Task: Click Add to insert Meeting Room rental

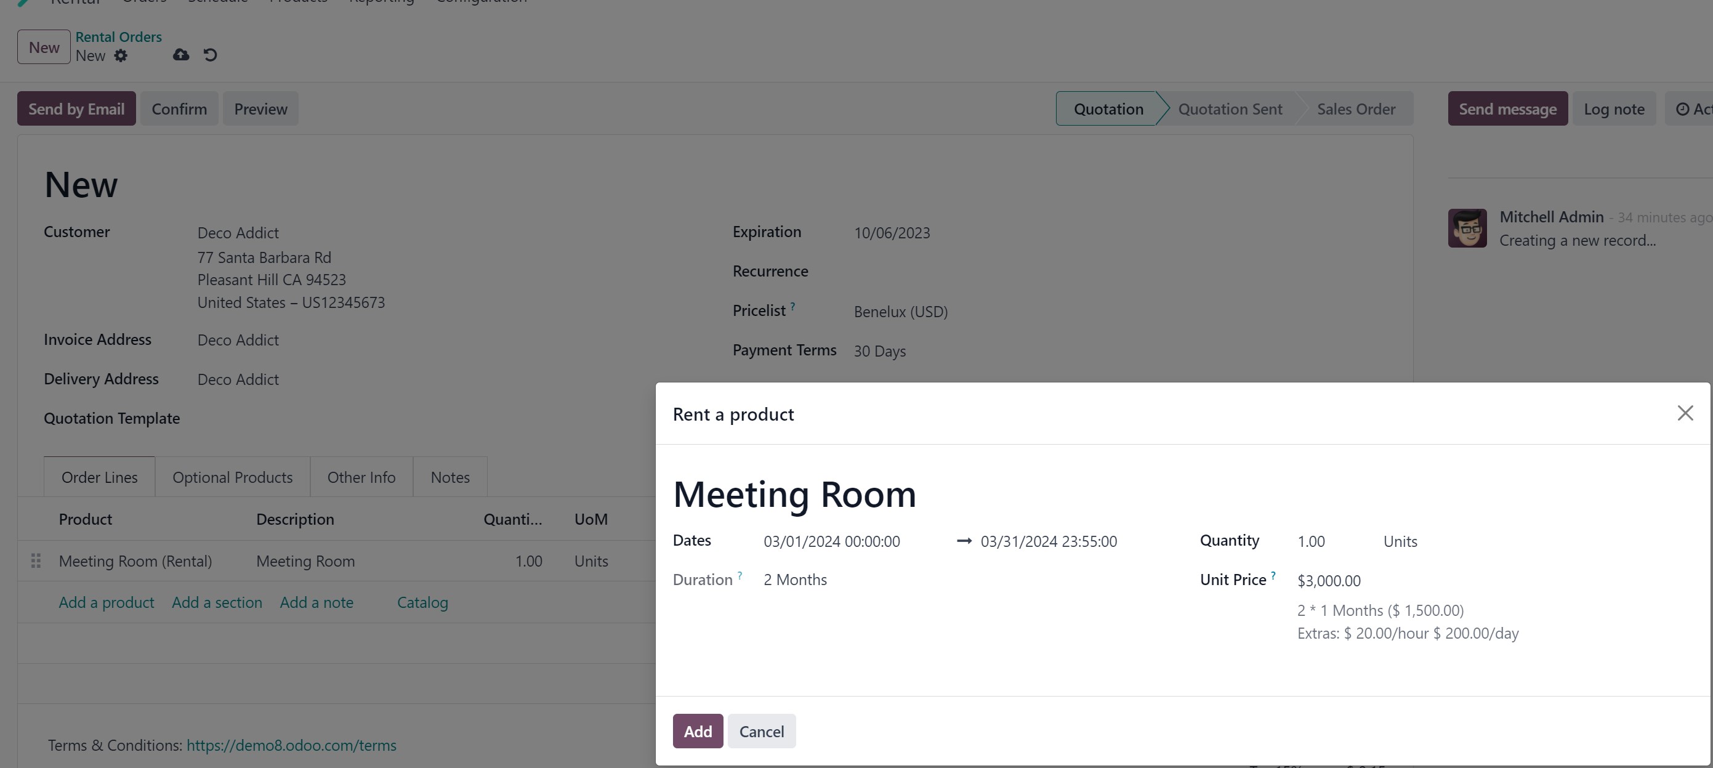Action: [x=698, y=731]
